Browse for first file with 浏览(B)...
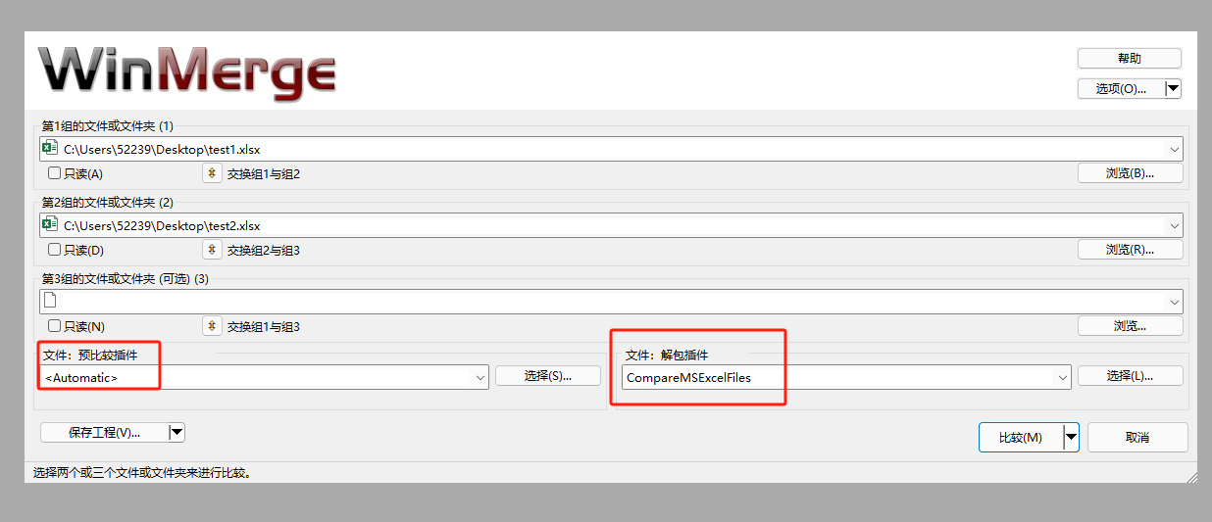The width and height of the screenshot is (1212, 522). (1130, 173)
